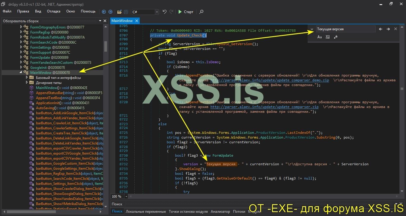Click the Undo arrow in toolbar
This screenshot has height=216, width=406.
(x=164, y=12)
